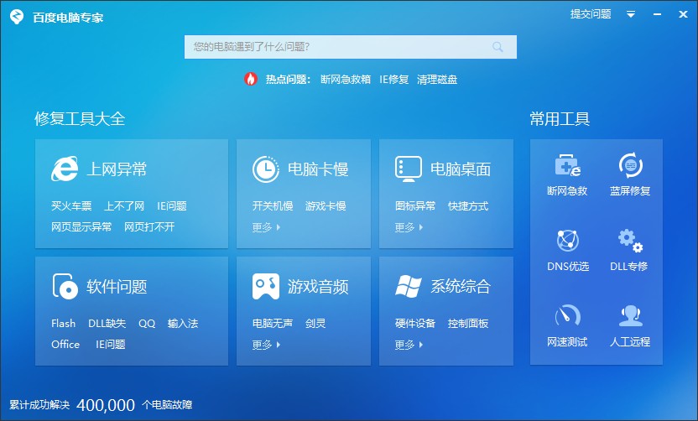Click the 400,000 solved faults counter

(x=106, y=405)
